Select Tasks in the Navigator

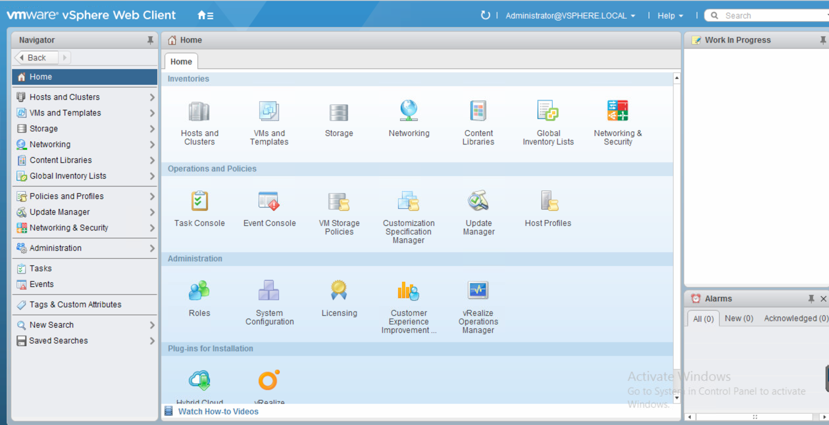click(x=41, y=269)
